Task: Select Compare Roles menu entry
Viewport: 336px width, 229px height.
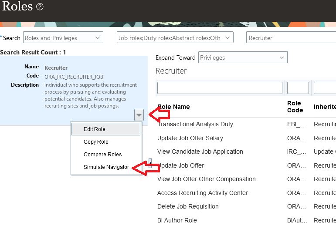Action: pos(106,154)
